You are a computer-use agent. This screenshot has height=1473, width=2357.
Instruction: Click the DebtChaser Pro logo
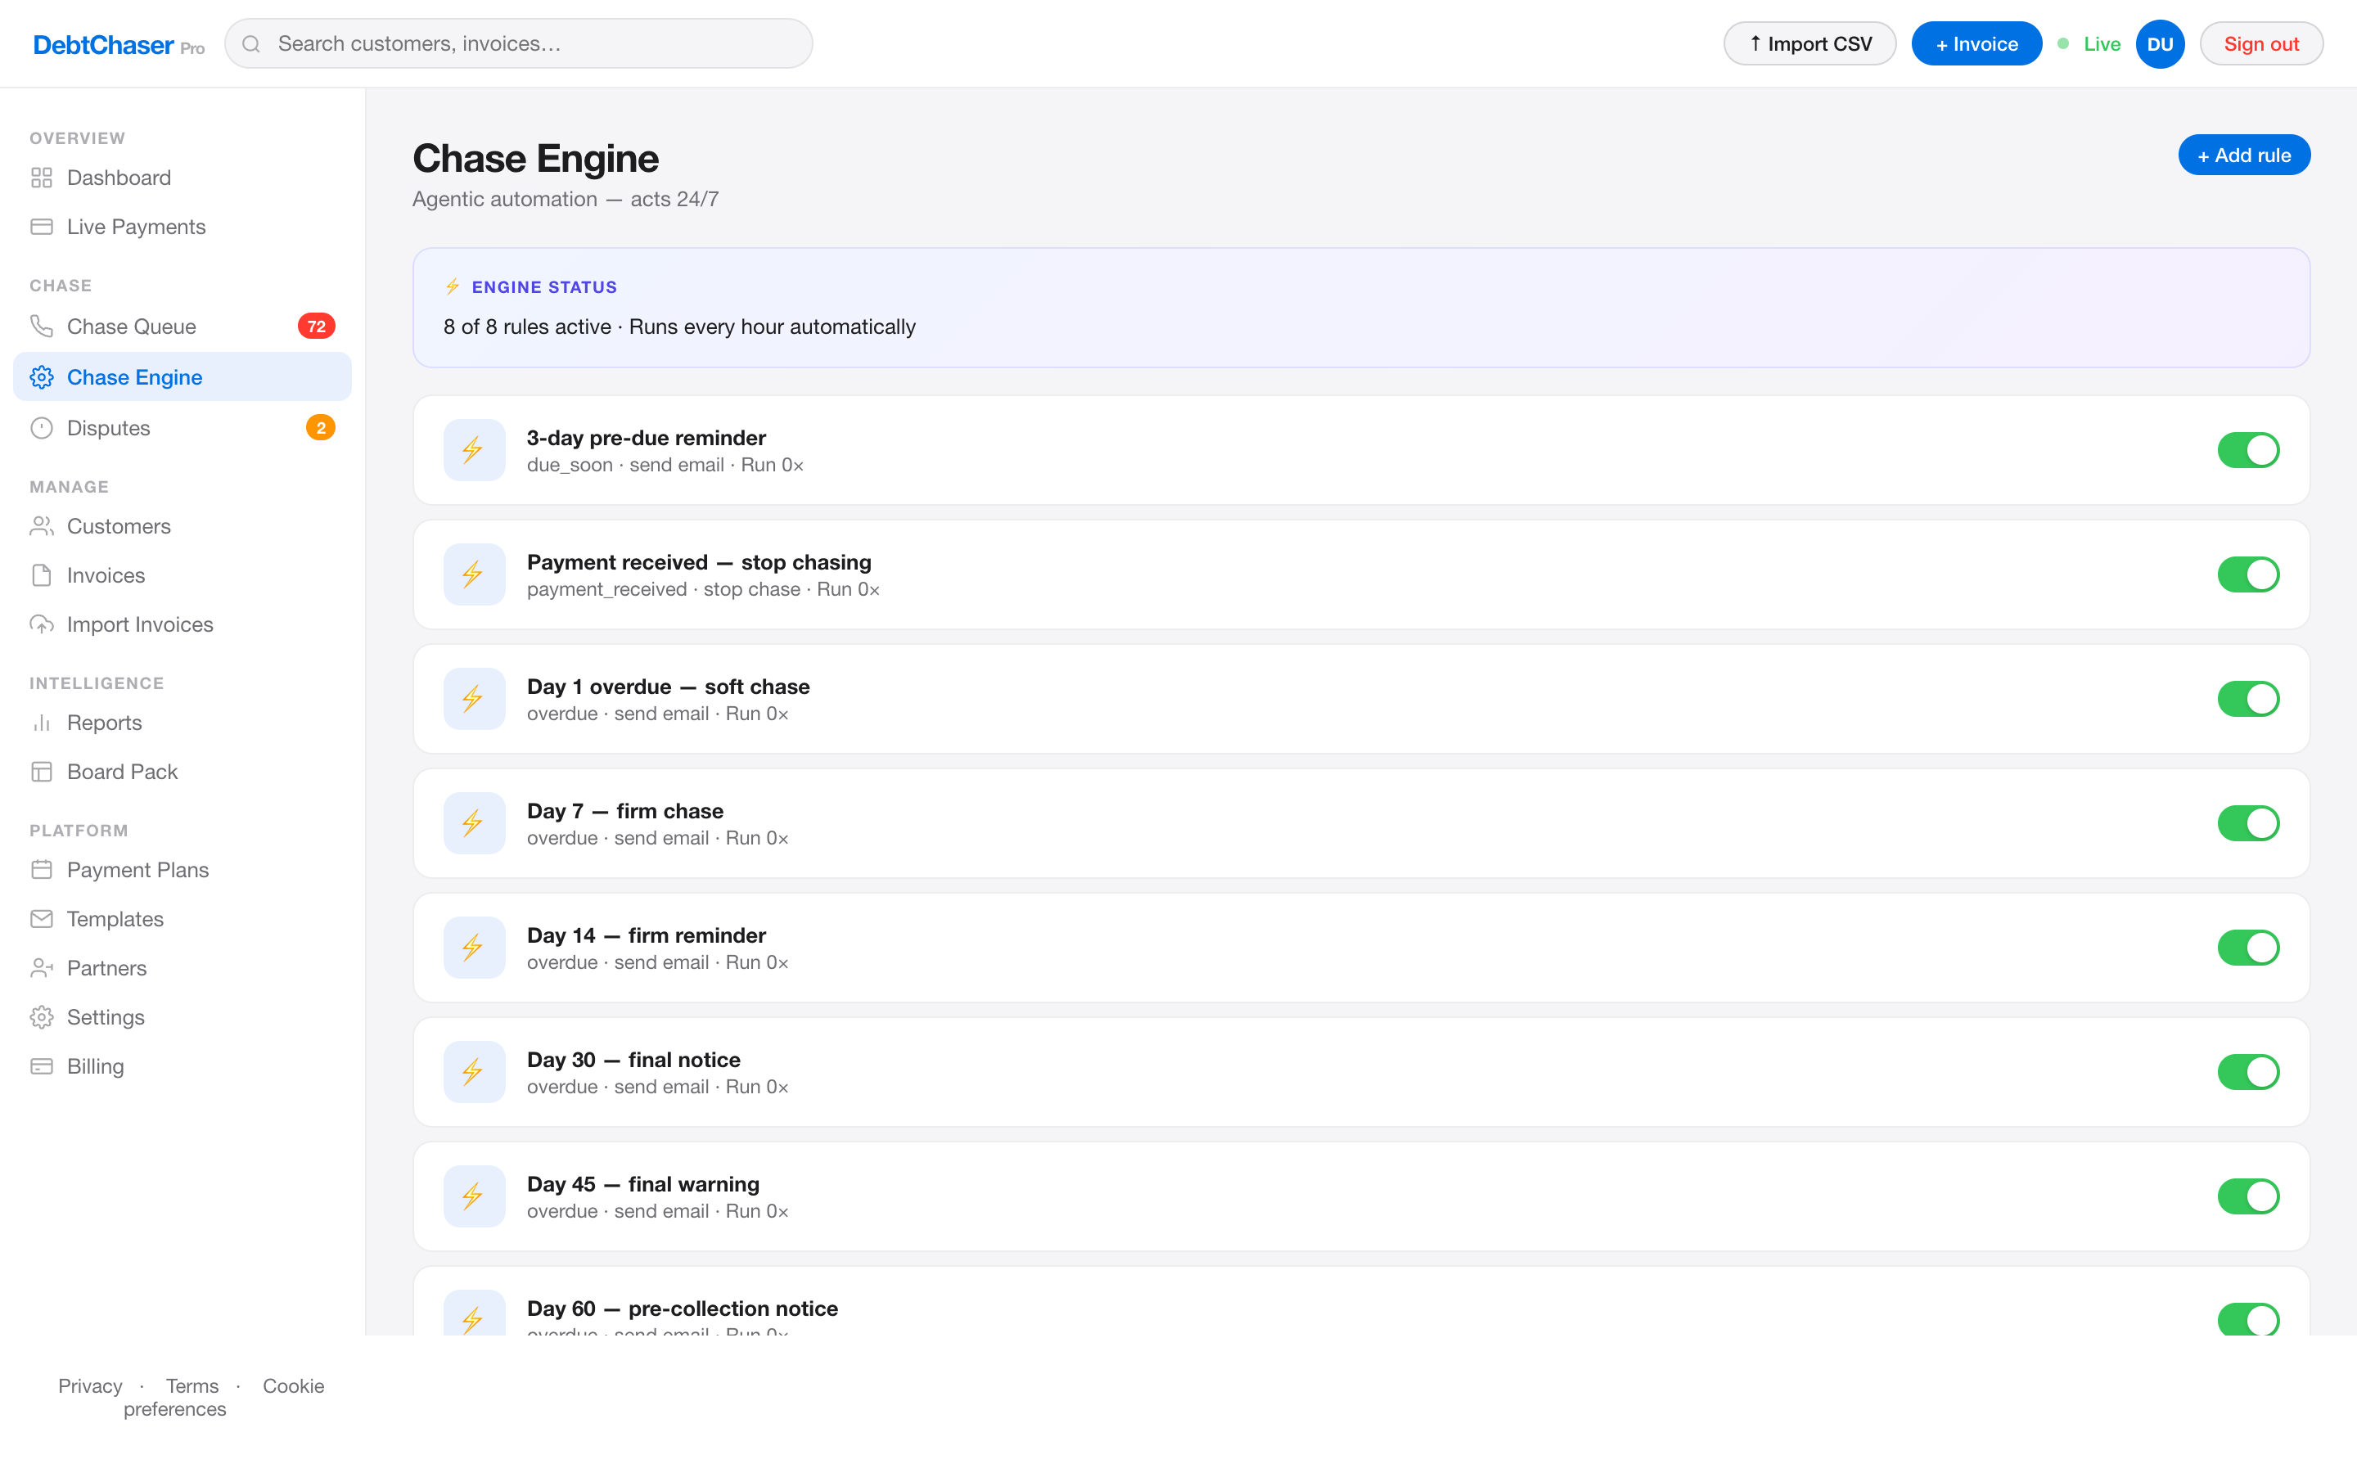pyautogui.click(x=118, y=45)
